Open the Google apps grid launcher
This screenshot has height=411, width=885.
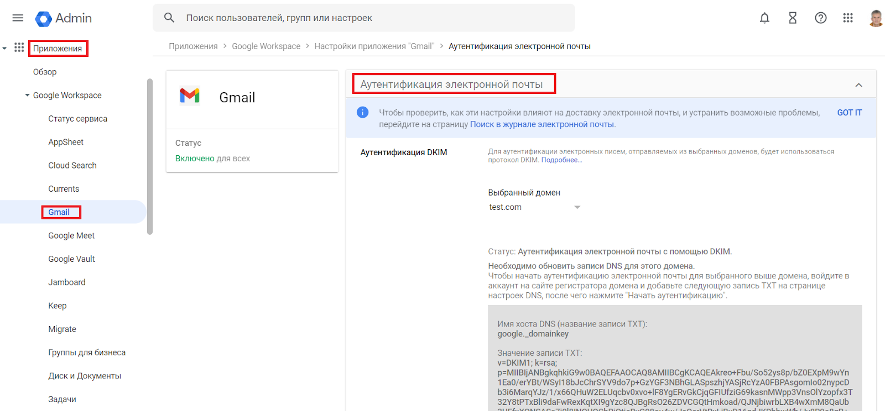pos(848,18)
